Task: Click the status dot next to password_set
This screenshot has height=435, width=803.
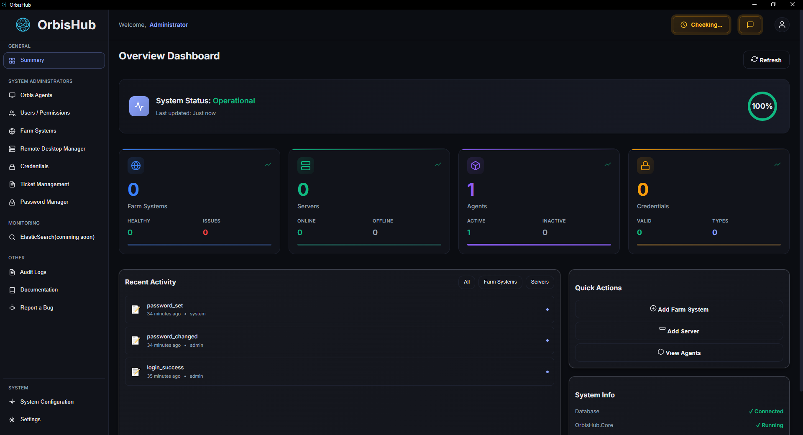Action: tap(547, 310)
